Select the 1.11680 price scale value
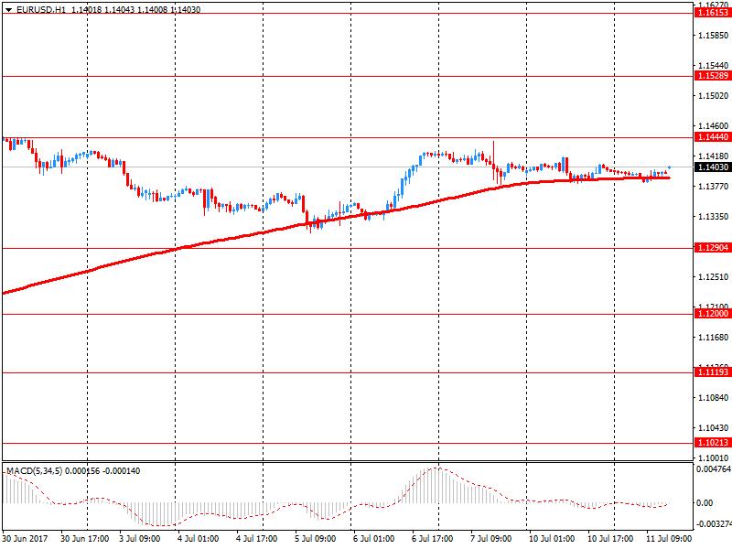The width and height of the screenshot is (732, 549). (x=713, y=338)
